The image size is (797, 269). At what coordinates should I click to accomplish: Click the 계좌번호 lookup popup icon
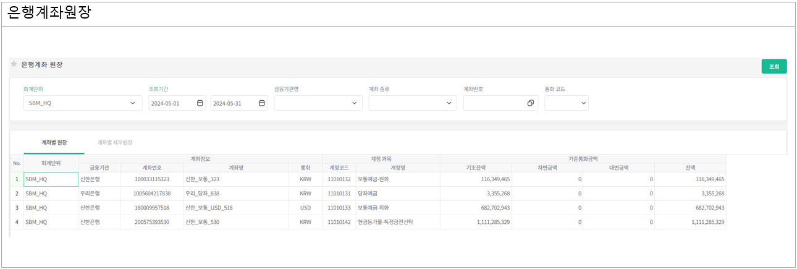[x=530, y=103]
